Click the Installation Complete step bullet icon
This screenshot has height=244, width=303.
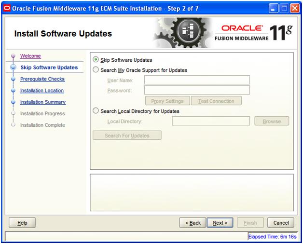13,124
